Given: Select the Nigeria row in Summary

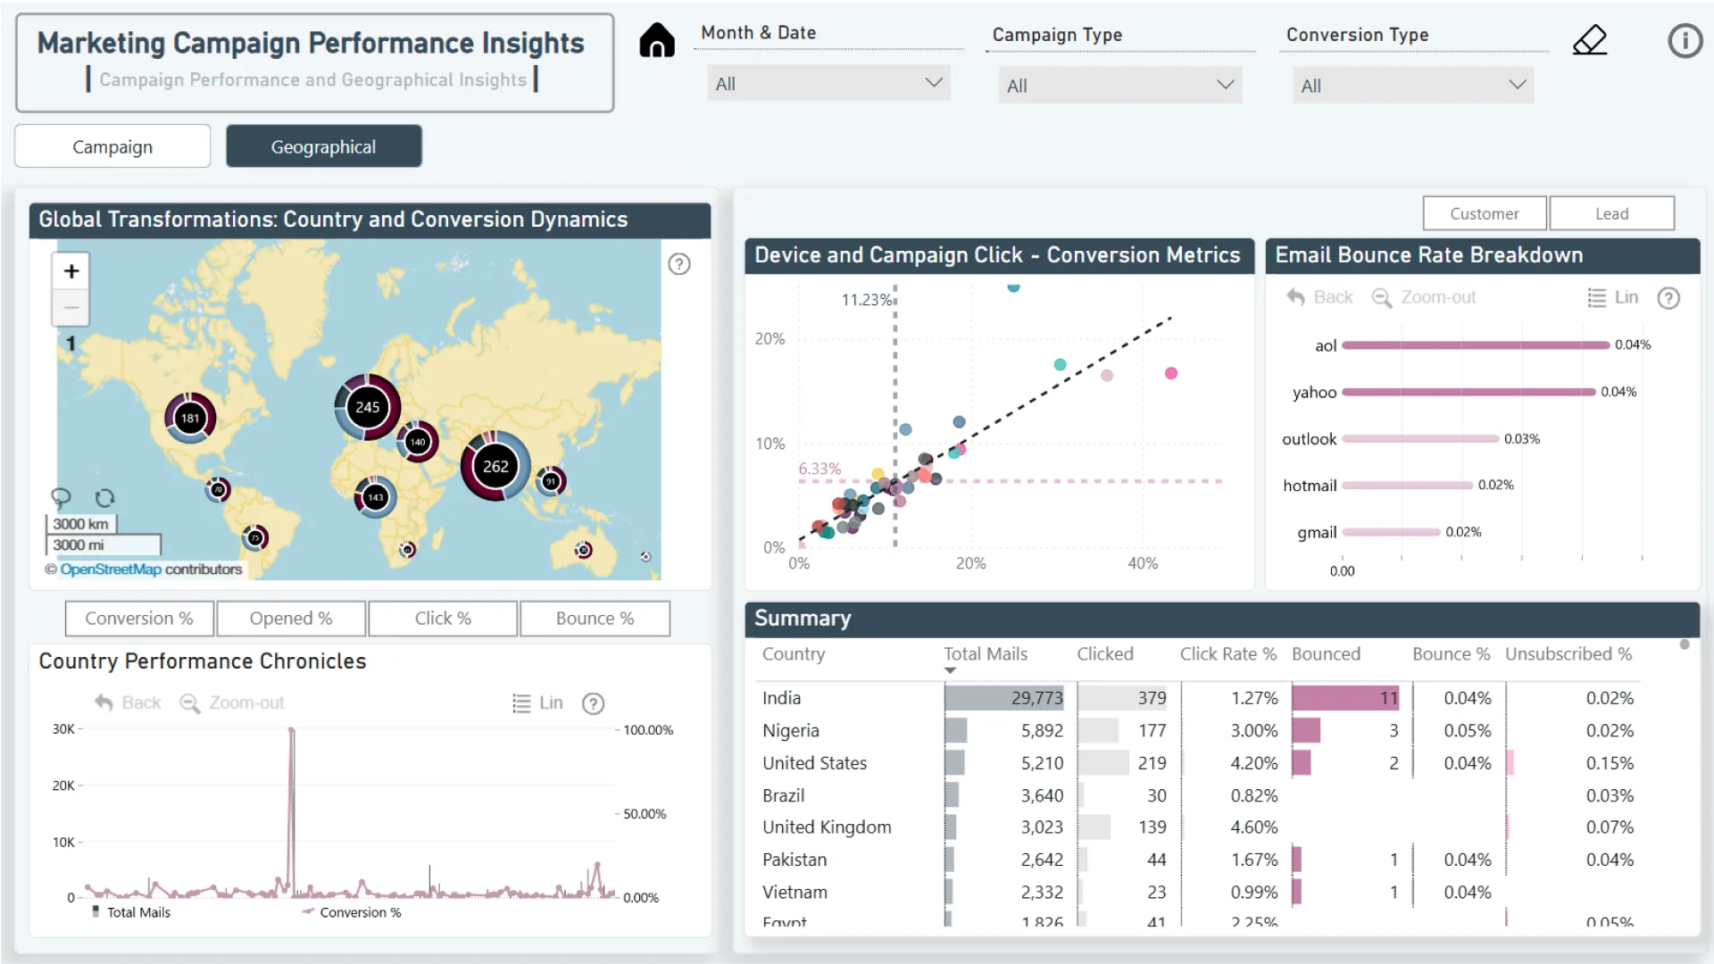Looking at the screenshot, I should pos(1198,730).
